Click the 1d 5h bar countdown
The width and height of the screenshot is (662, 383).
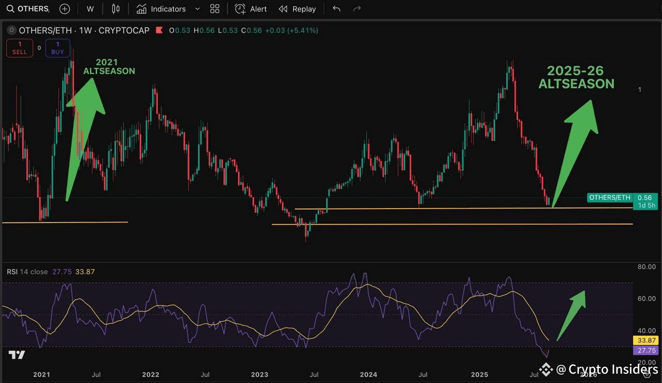[x=646, y=205]
